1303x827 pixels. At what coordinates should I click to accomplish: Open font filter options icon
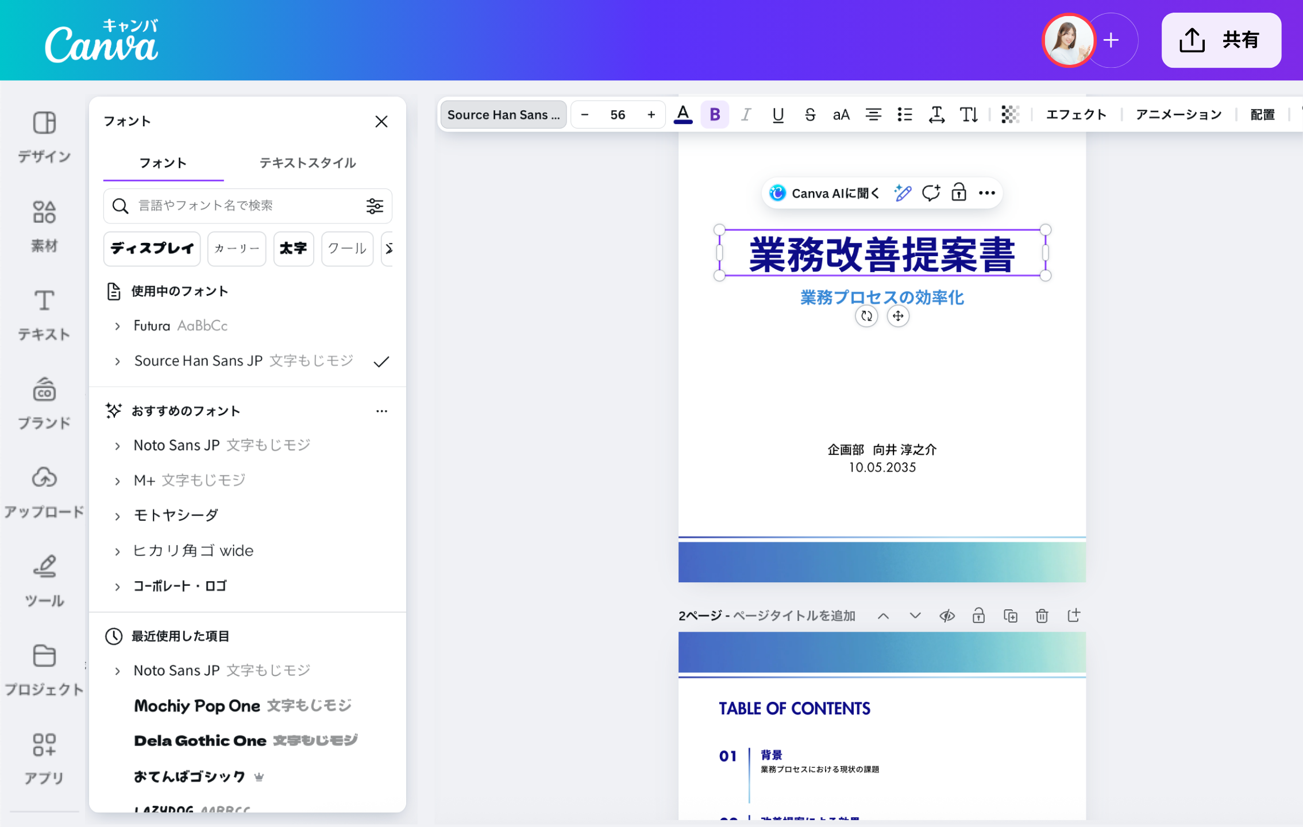(375, 206)
